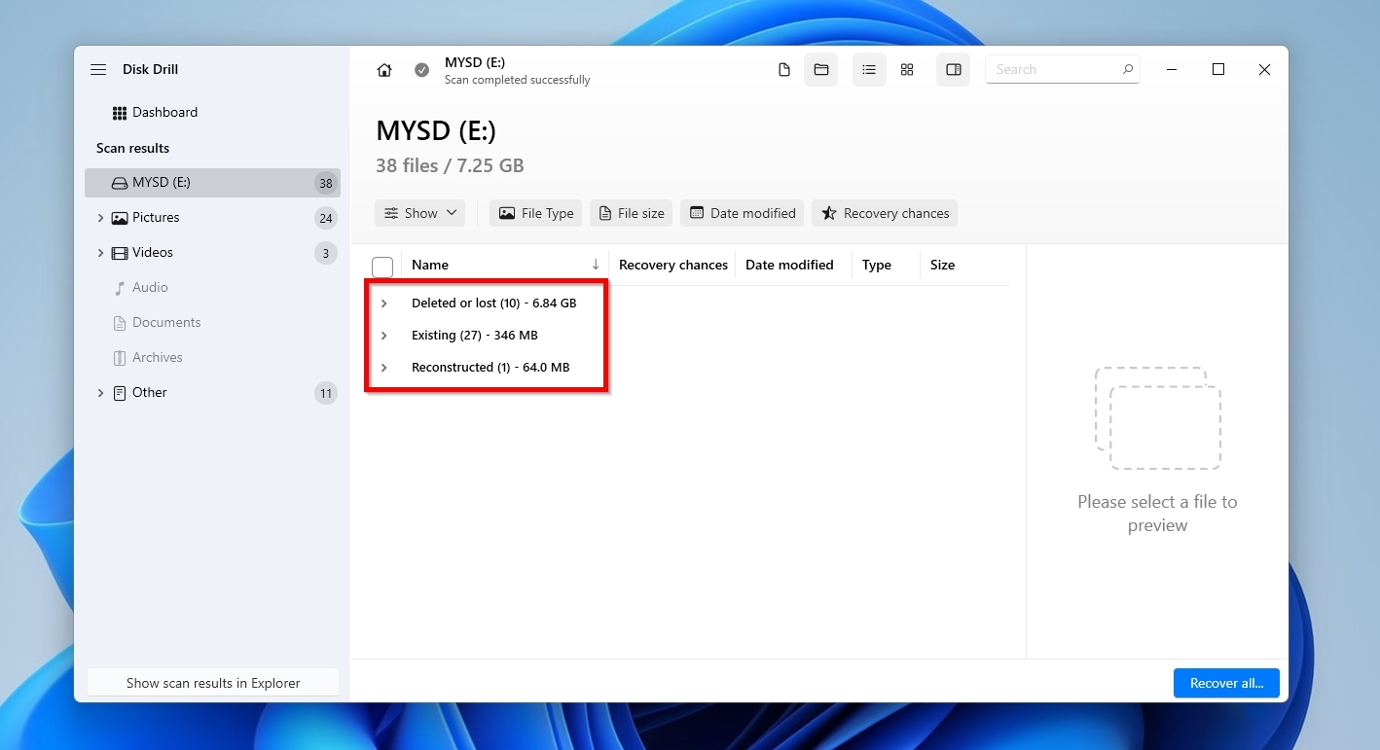Filter results by File Type

click(x=535, y=213)
